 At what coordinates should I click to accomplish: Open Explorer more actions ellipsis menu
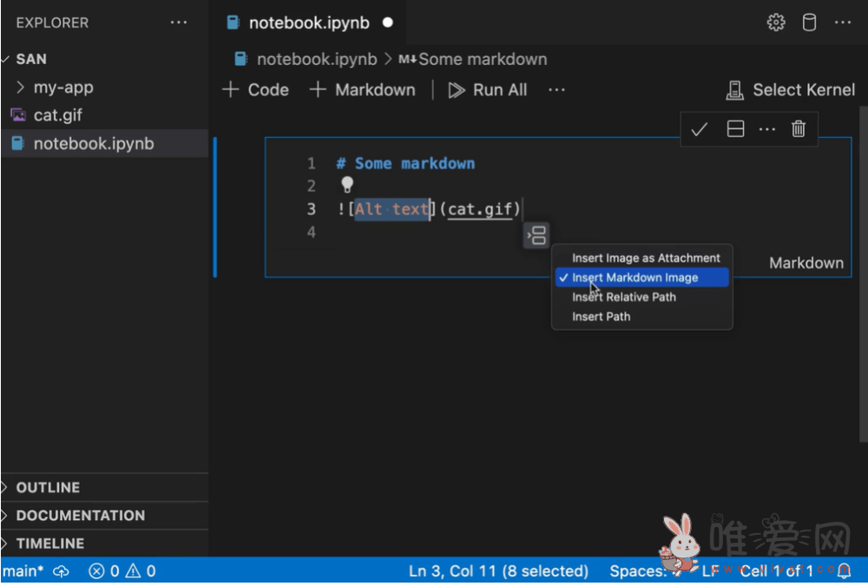click(179, 23)
